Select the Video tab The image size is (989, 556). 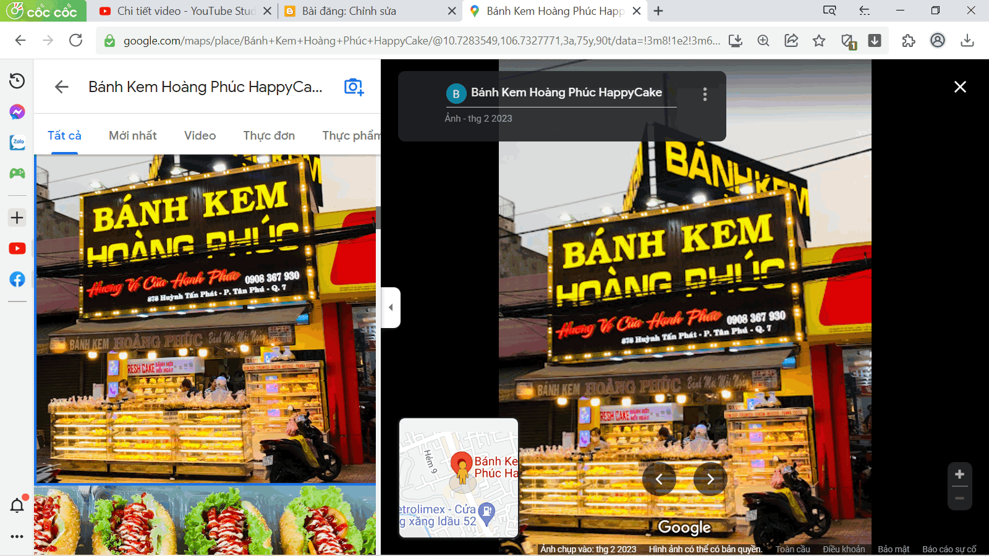200,135
